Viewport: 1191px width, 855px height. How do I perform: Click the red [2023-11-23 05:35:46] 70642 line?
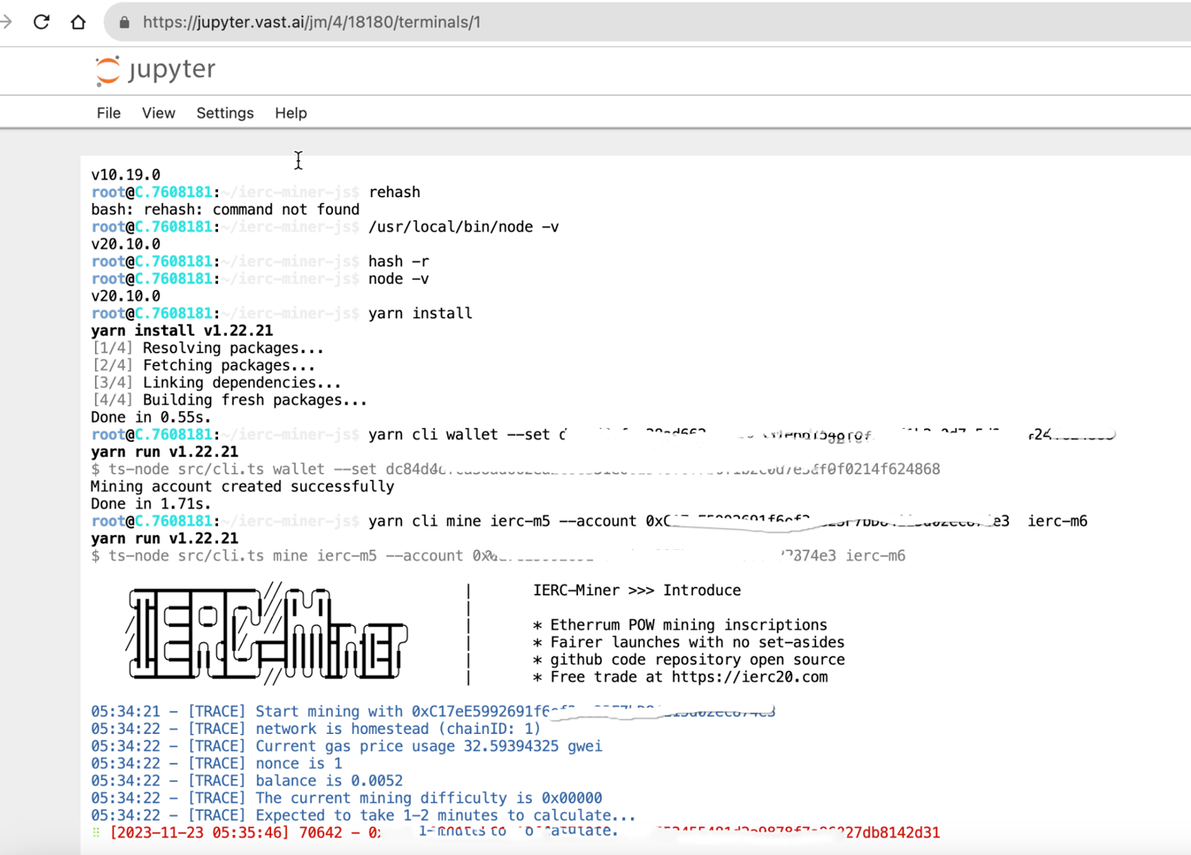[x=515, y=832]
